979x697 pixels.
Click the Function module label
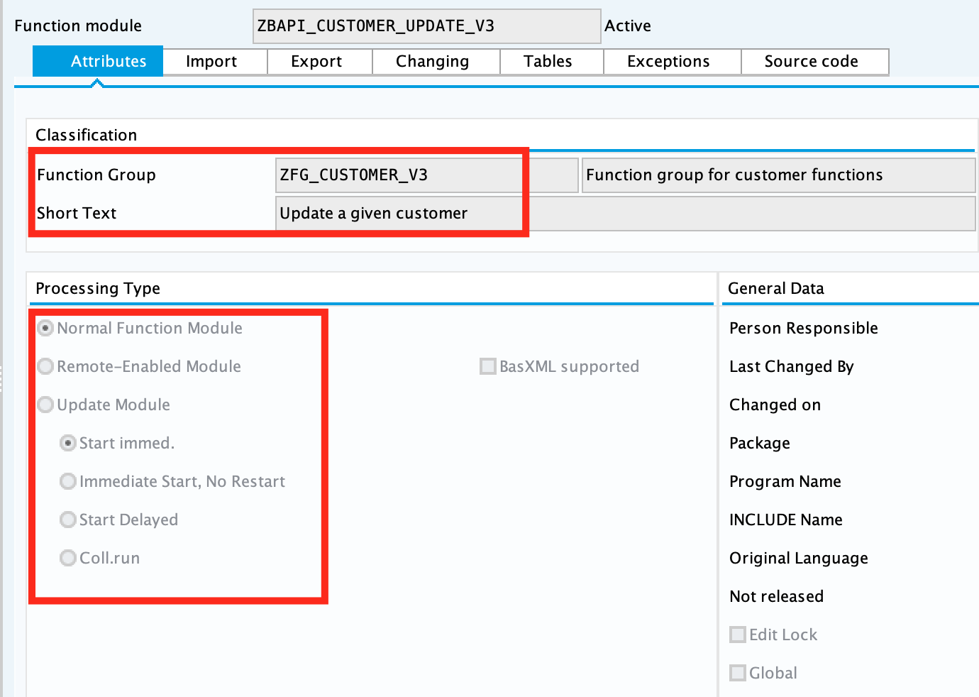(x=78, y=26)
